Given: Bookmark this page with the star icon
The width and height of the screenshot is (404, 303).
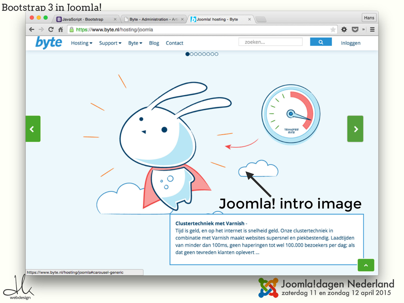Looking at the screenshot, I should [x=333, y=30].
